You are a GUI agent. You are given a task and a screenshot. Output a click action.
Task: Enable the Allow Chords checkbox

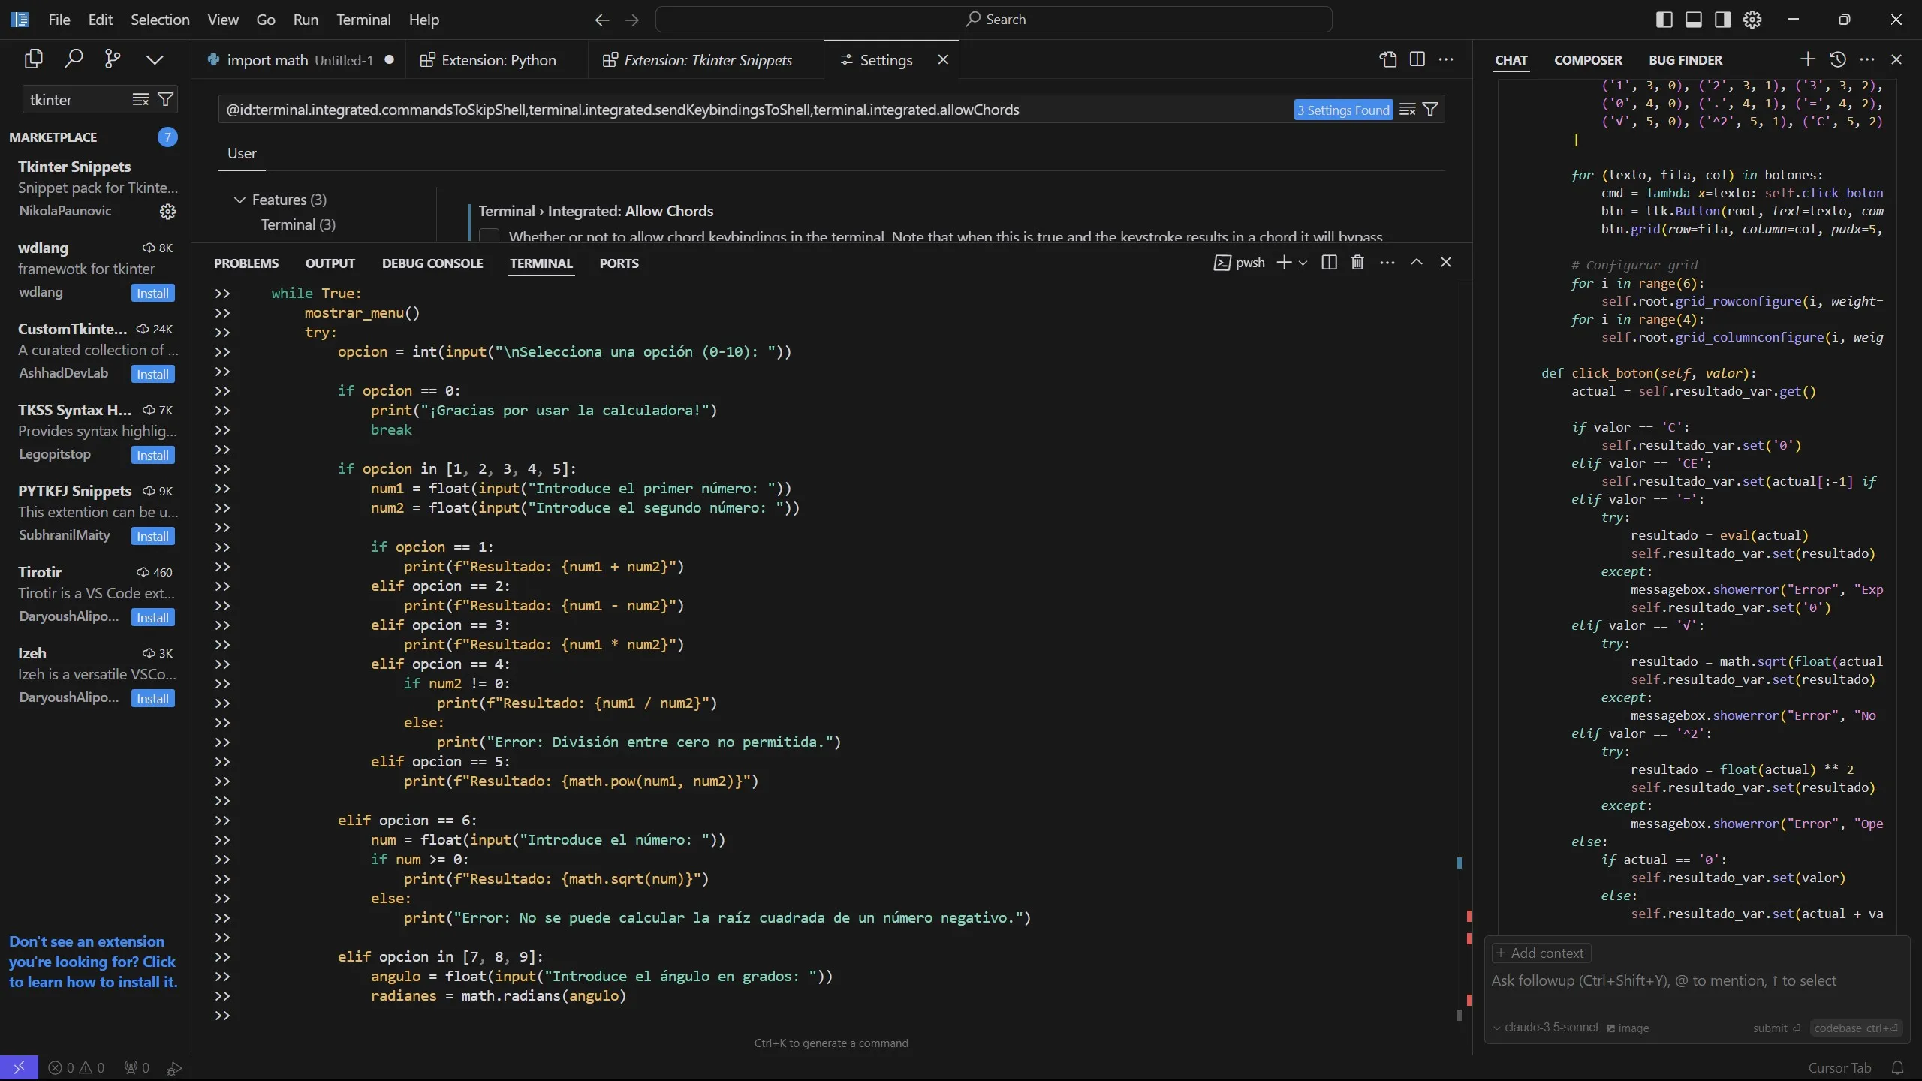pyautogui.click(x=488, y=235)
